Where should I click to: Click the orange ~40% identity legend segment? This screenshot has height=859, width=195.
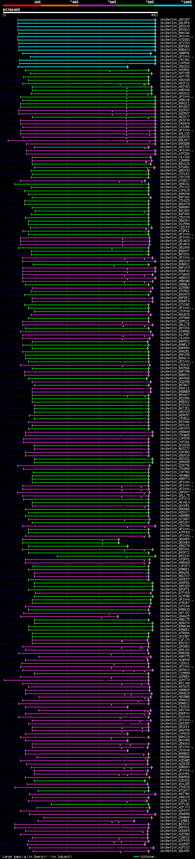pos(60,5)
